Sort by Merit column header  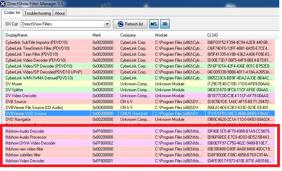click(104, 35)
